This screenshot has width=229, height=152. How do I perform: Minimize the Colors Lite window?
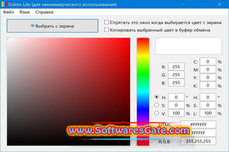[183, 4]
